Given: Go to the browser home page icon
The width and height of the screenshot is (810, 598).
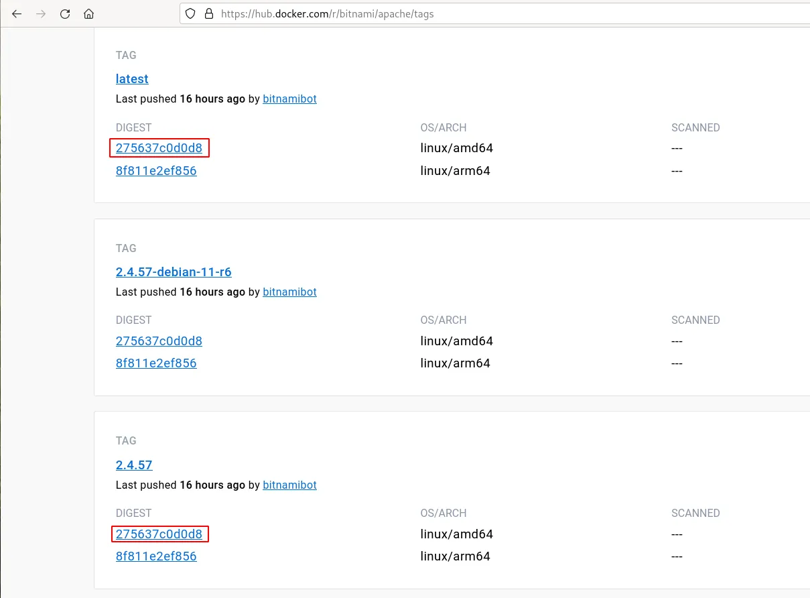Looking at the screenshot, I should click(88, 13).
